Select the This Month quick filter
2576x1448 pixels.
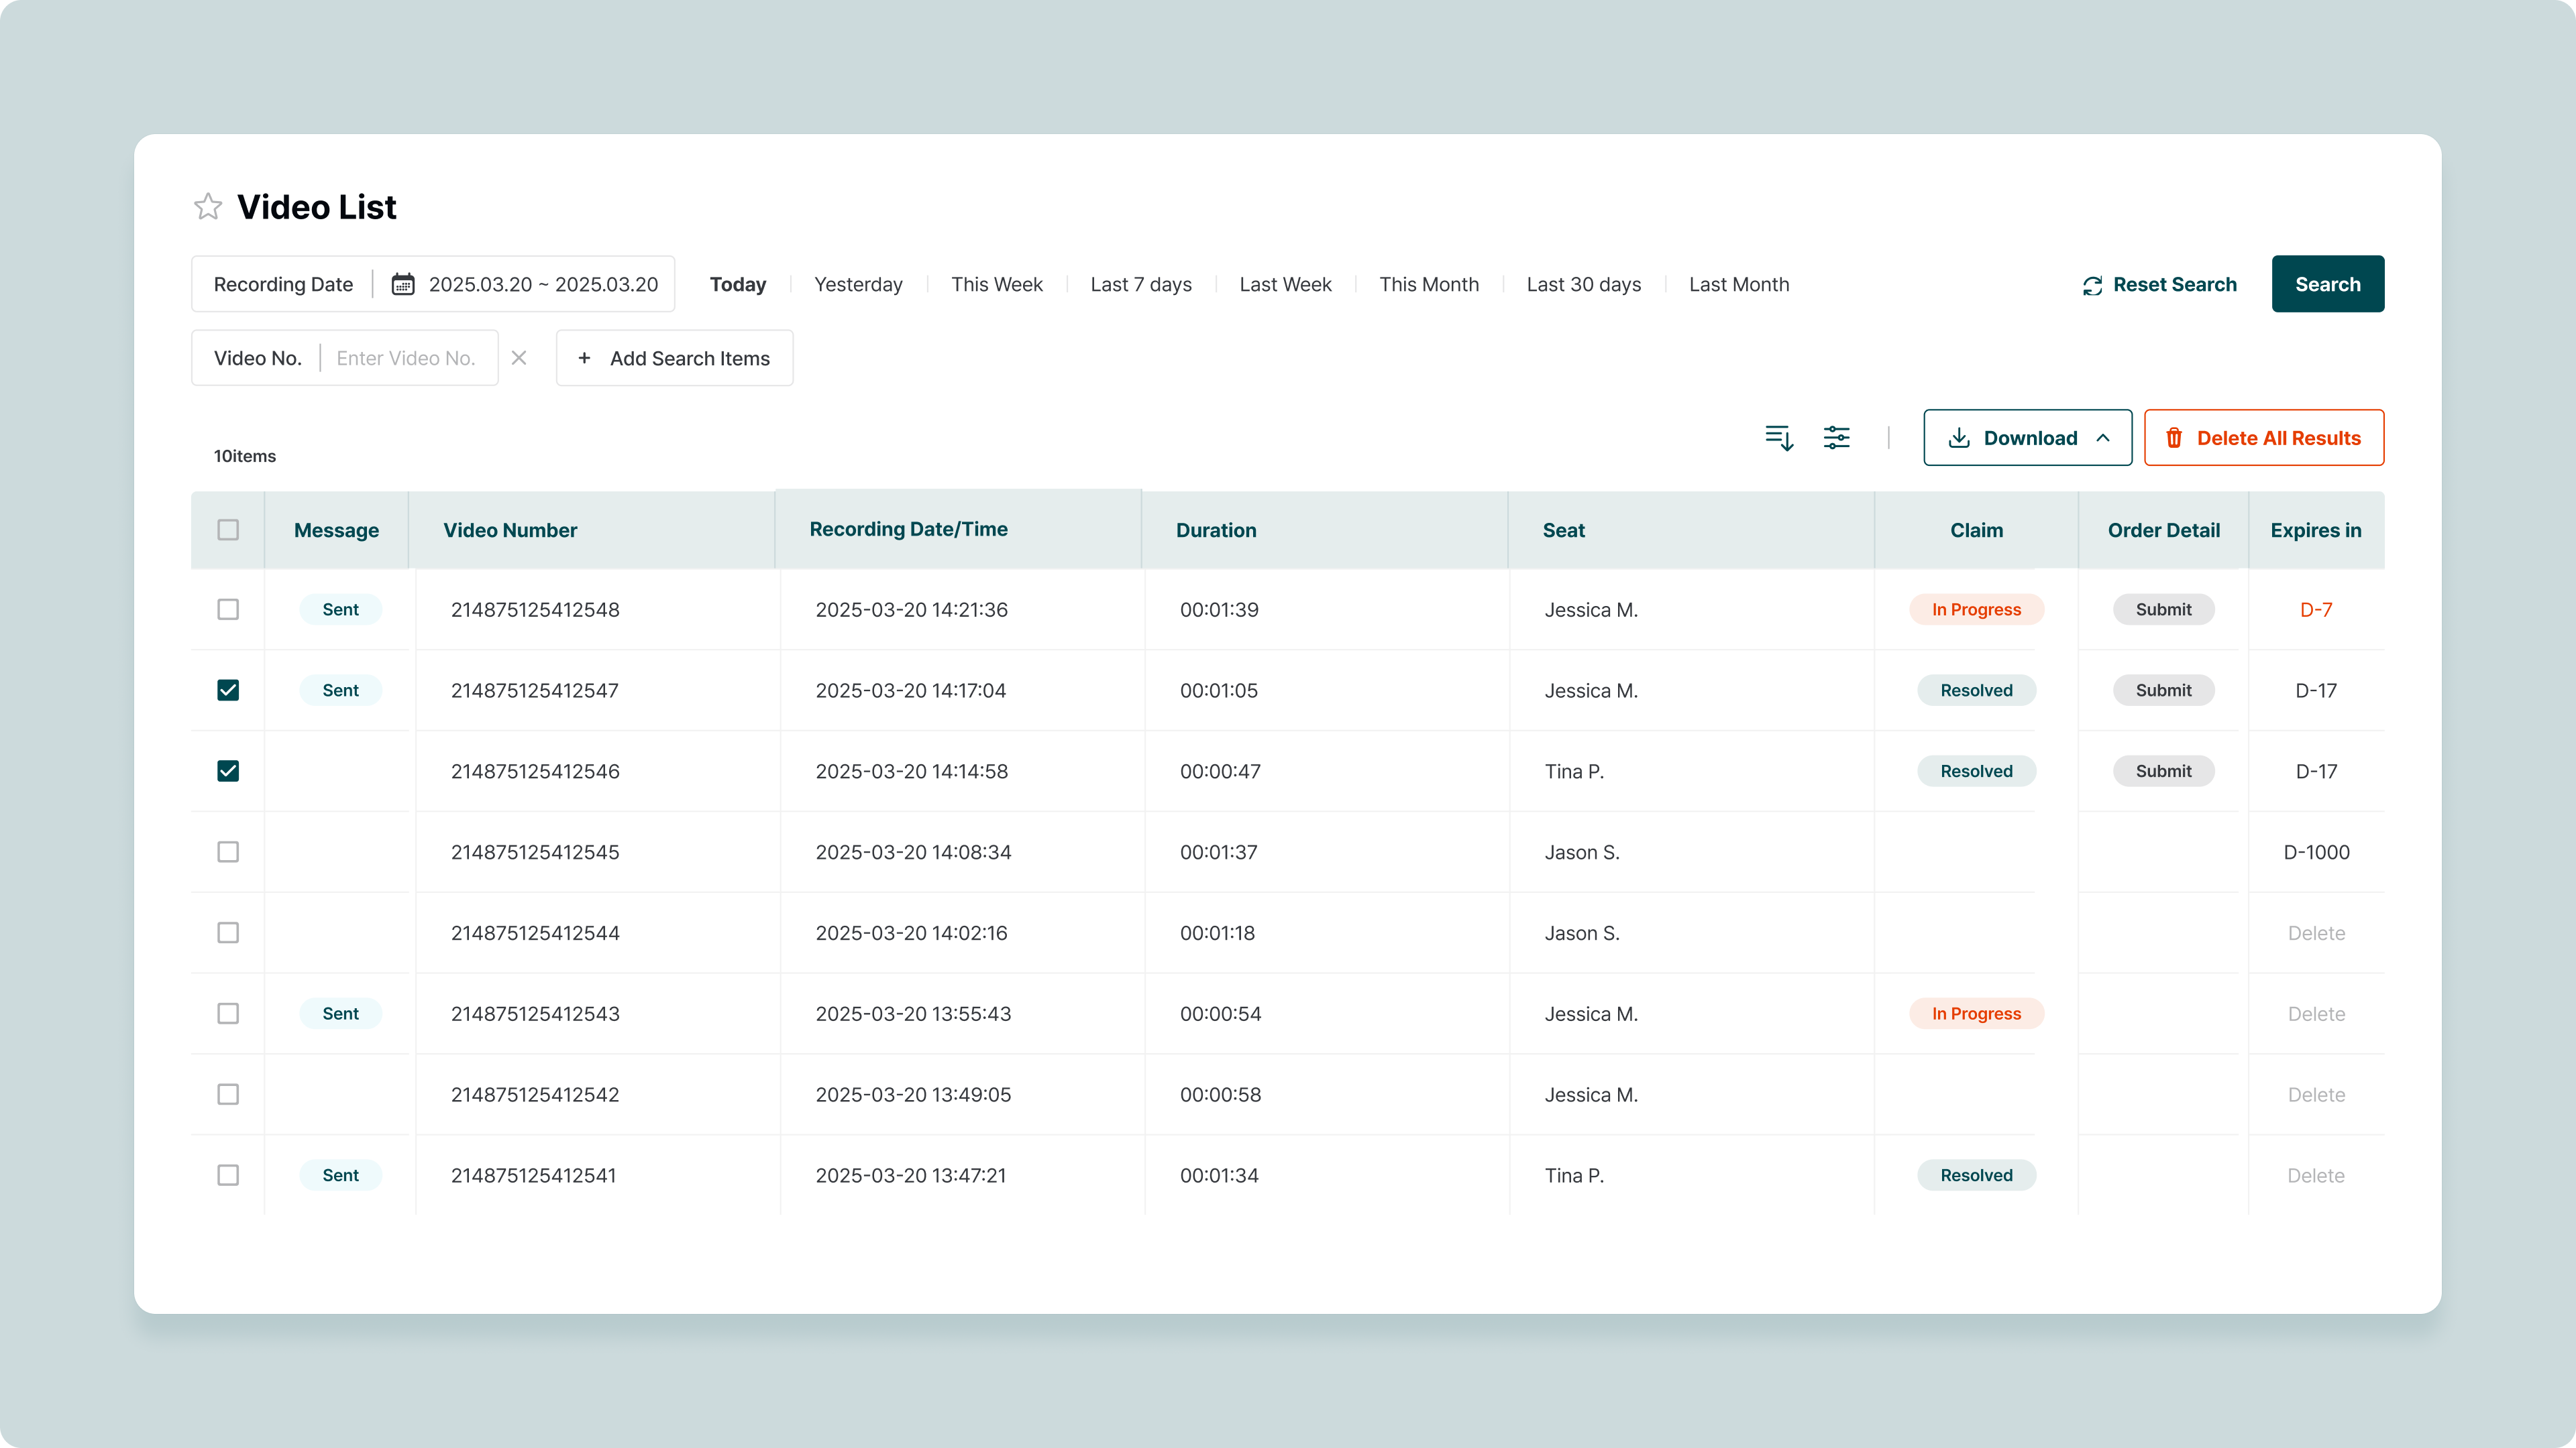tap(1428, 284)
